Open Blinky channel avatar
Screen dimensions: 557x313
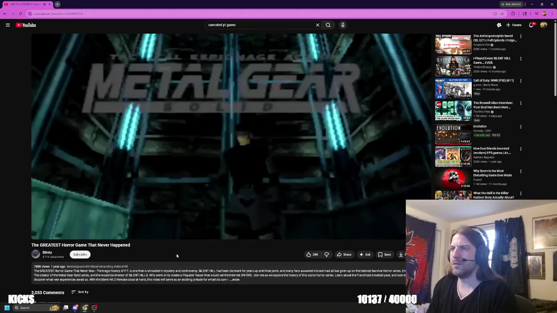[36, 255]
